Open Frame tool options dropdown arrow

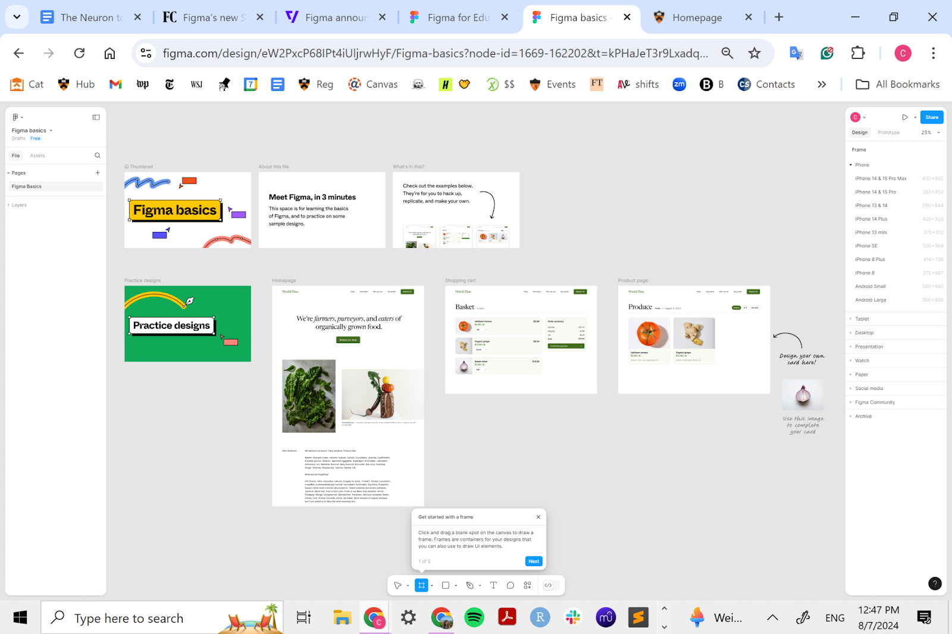[432, 585]
